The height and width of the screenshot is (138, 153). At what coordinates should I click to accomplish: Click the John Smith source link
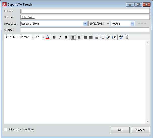(x=28, y=17)
